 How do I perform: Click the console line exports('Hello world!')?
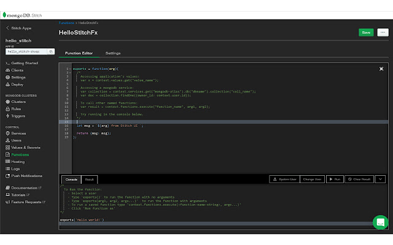point(82,220)
